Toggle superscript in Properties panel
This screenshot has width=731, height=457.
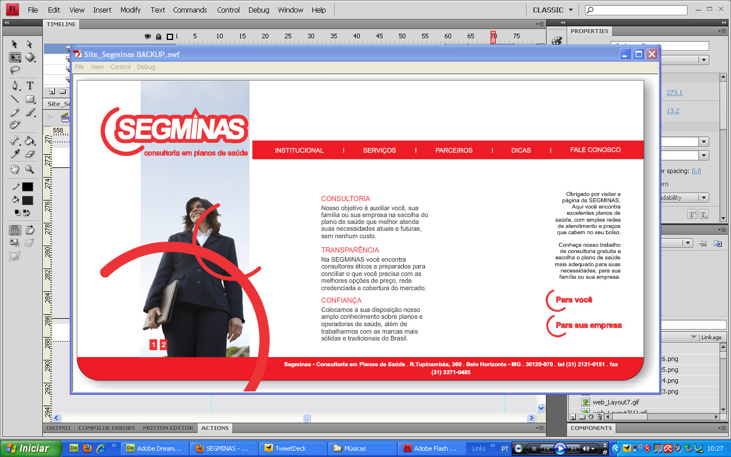692,215
